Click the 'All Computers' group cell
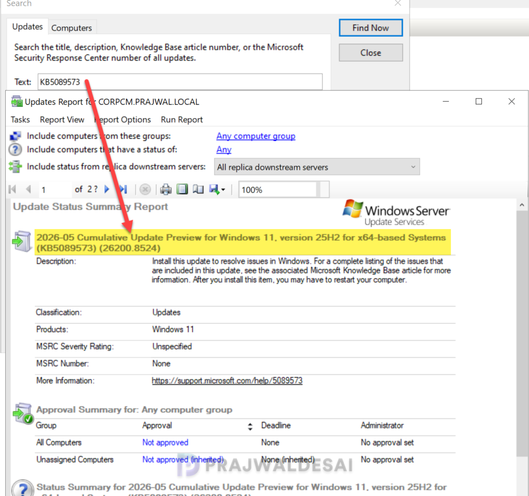This screenshot has height=496, width=529. coord(59,442)
